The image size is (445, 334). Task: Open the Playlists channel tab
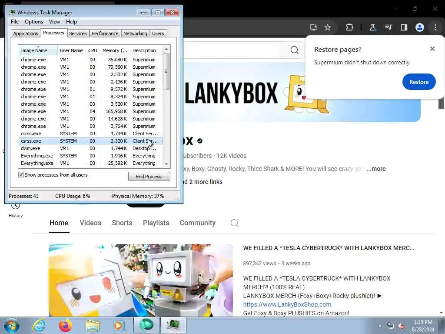156,223
